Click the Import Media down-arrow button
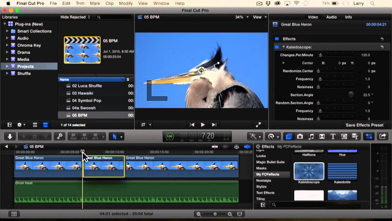The width and height of the screenshot is (392, 221). pyautogui.click(x=10, y=137)
